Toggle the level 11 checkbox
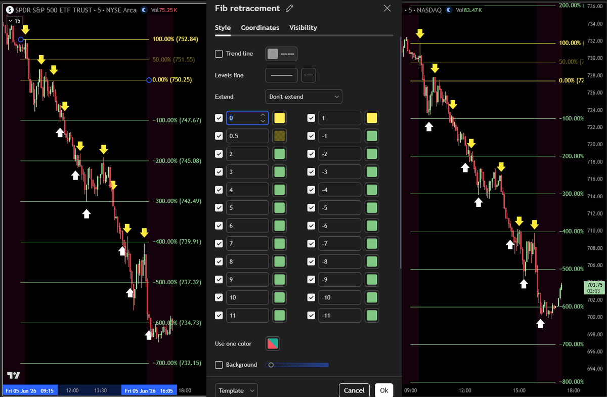The height and width of the screenshot is (397, 607). (219, 316)
